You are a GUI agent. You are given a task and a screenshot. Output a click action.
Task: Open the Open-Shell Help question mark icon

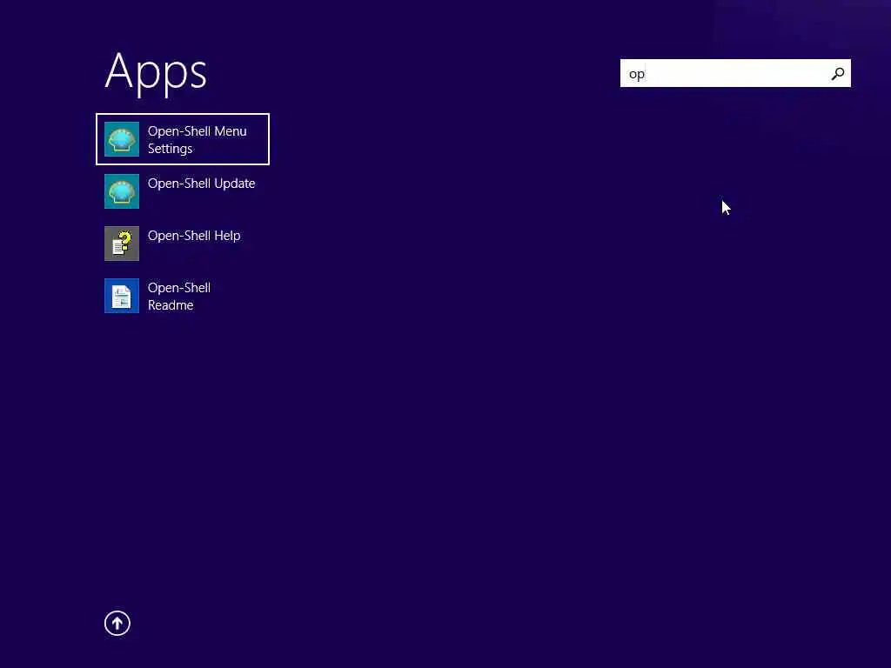click(122, 244)
